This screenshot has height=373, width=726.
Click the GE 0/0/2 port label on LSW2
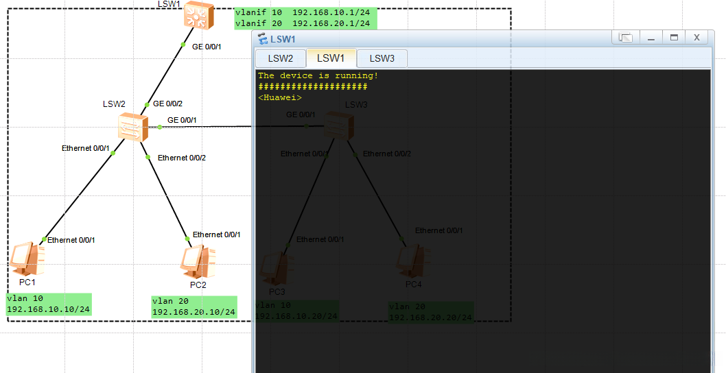(x=167, y=104)
